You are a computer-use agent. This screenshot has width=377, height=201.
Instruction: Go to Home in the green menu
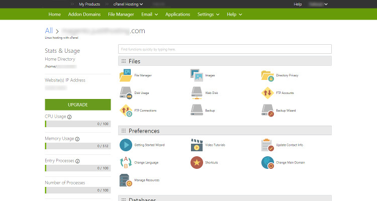tap(55, 15)
